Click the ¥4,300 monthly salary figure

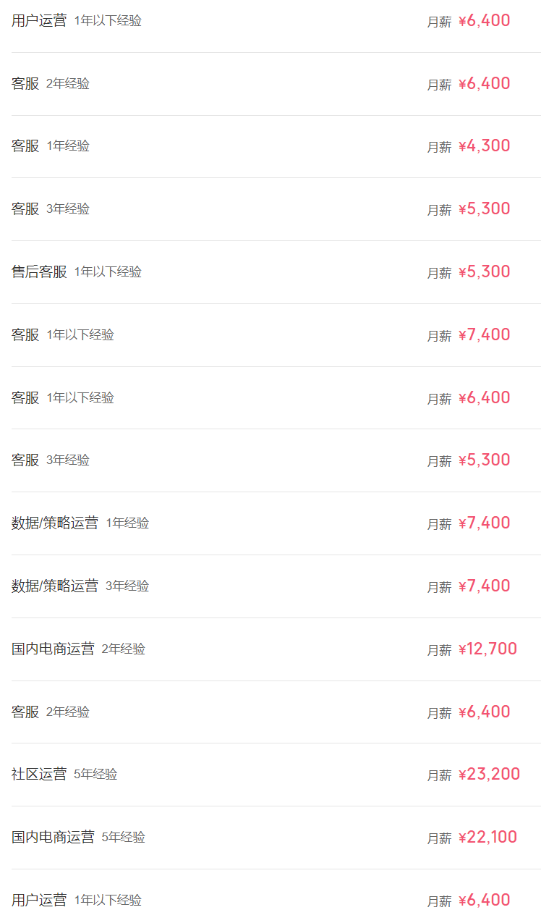[x=484, y=146]
